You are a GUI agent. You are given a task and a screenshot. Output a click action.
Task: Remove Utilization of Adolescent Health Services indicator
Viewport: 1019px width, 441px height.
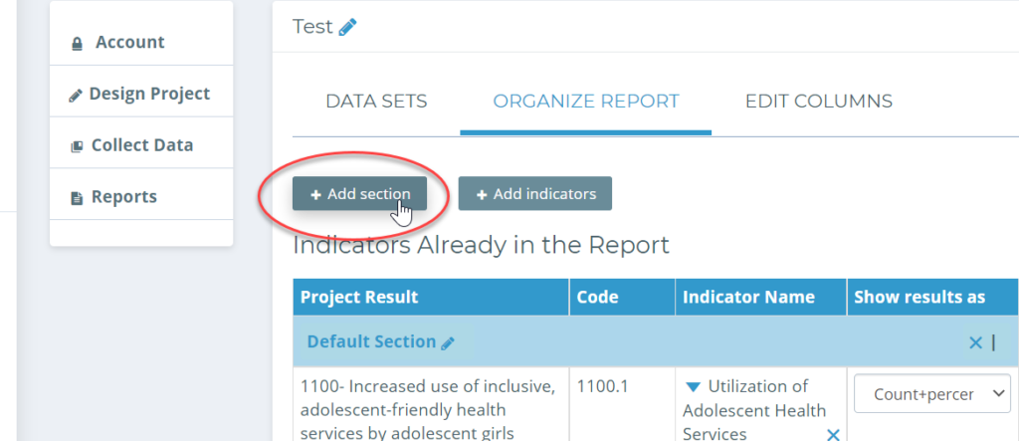click(x=833, y=434)
